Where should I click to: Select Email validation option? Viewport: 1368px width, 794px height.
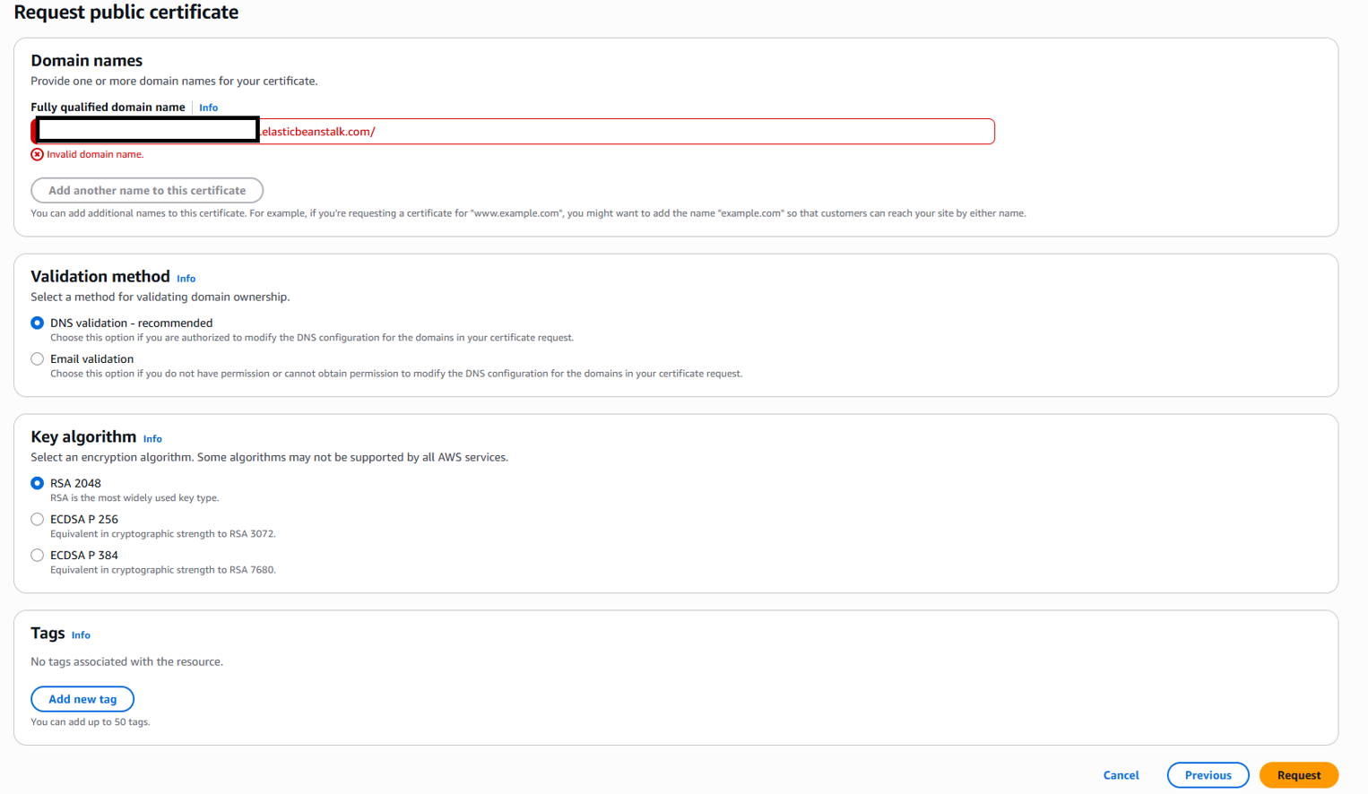click(37, 358)
